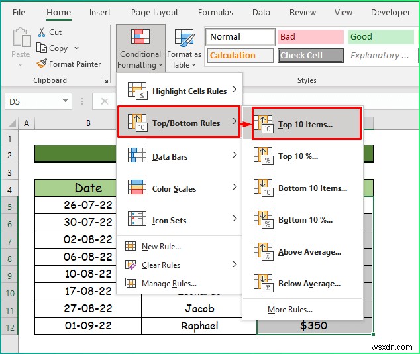Click the Top 10 Items icon
Screen dimensions: 420x354
click(x=264, y=125)
